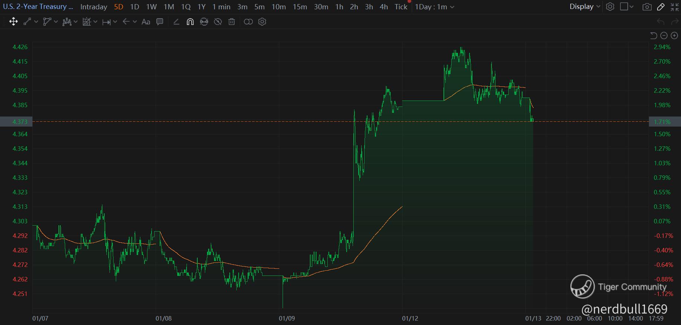Delete drawings with the trash icon

click(x=232, y=22)
